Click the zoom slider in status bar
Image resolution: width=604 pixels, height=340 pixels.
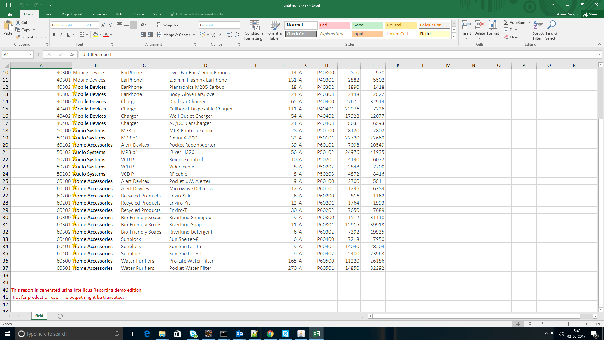[568, 324]
